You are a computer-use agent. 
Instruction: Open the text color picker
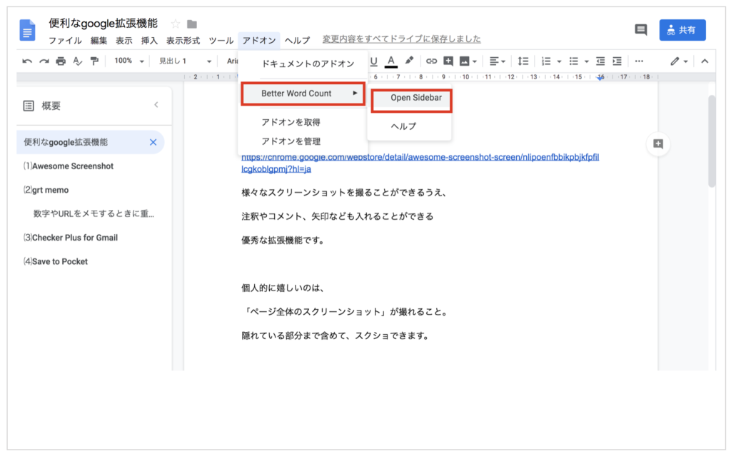tap(390, 61)
